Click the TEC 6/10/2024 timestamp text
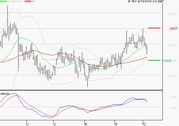This screenshot has height=126, width=179. point(146,1)
